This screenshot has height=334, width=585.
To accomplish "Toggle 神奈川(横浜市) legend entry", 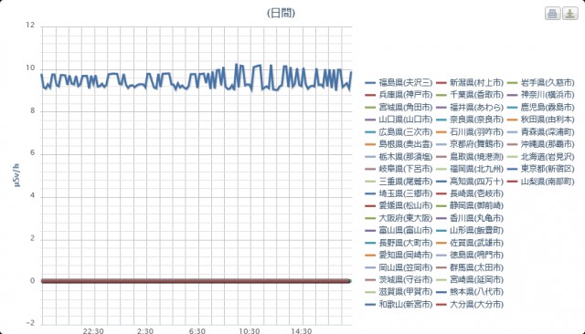I will [x=540, y=95].
